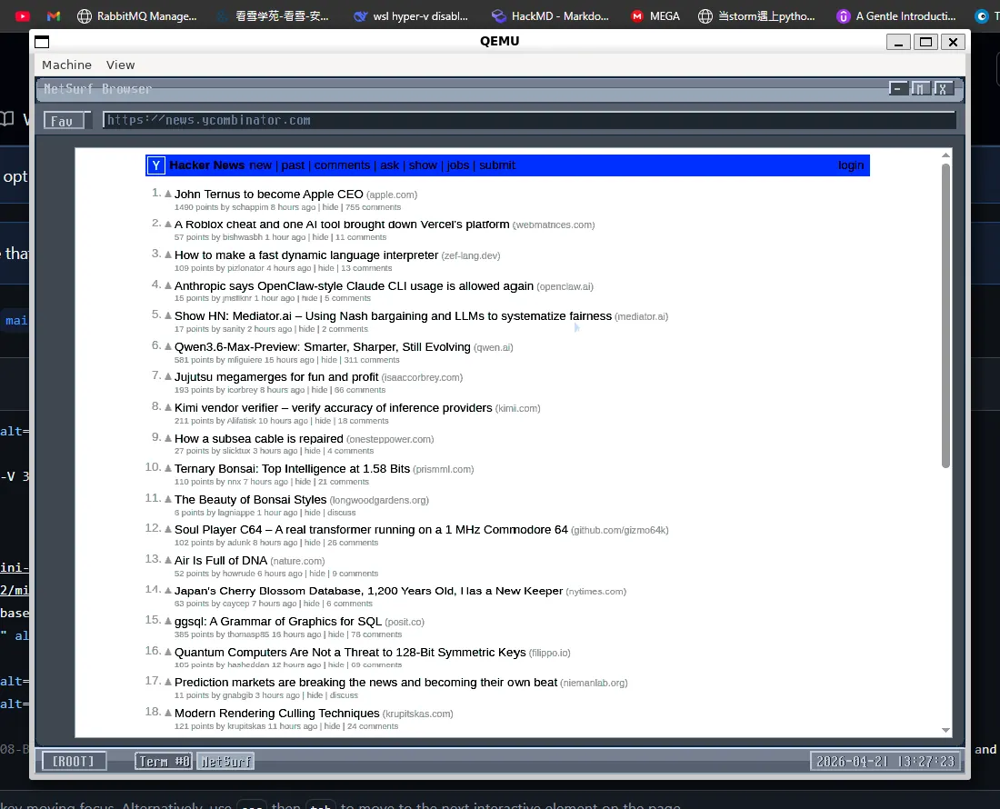Click the vertical scrollbar thumb
Viewport: 1000px width, 809px height.
945,315
